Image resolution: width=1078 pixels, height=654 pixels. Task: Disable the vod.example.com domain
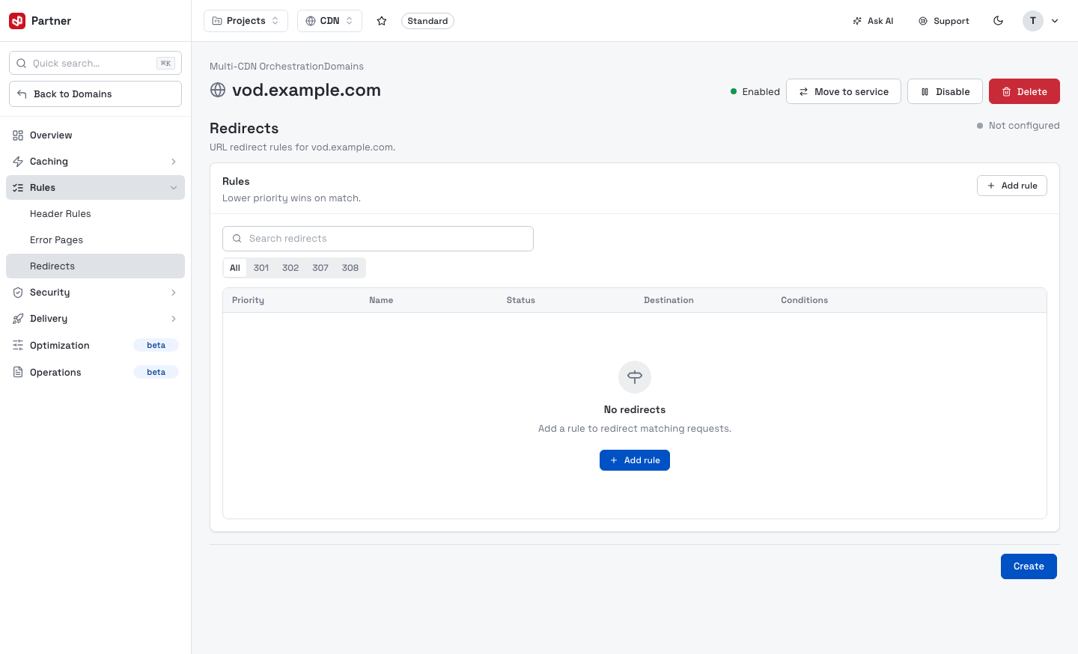coord(945,91)
